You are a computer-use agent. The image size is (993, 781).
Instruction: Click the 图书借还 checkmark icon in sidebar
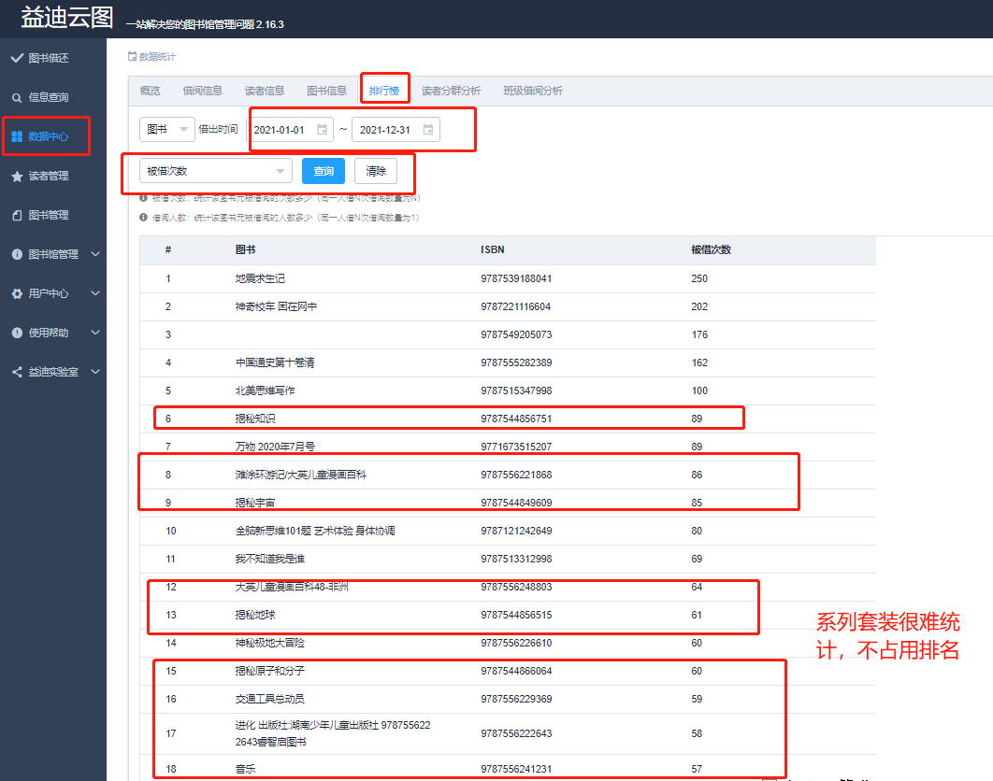[16, 58]
